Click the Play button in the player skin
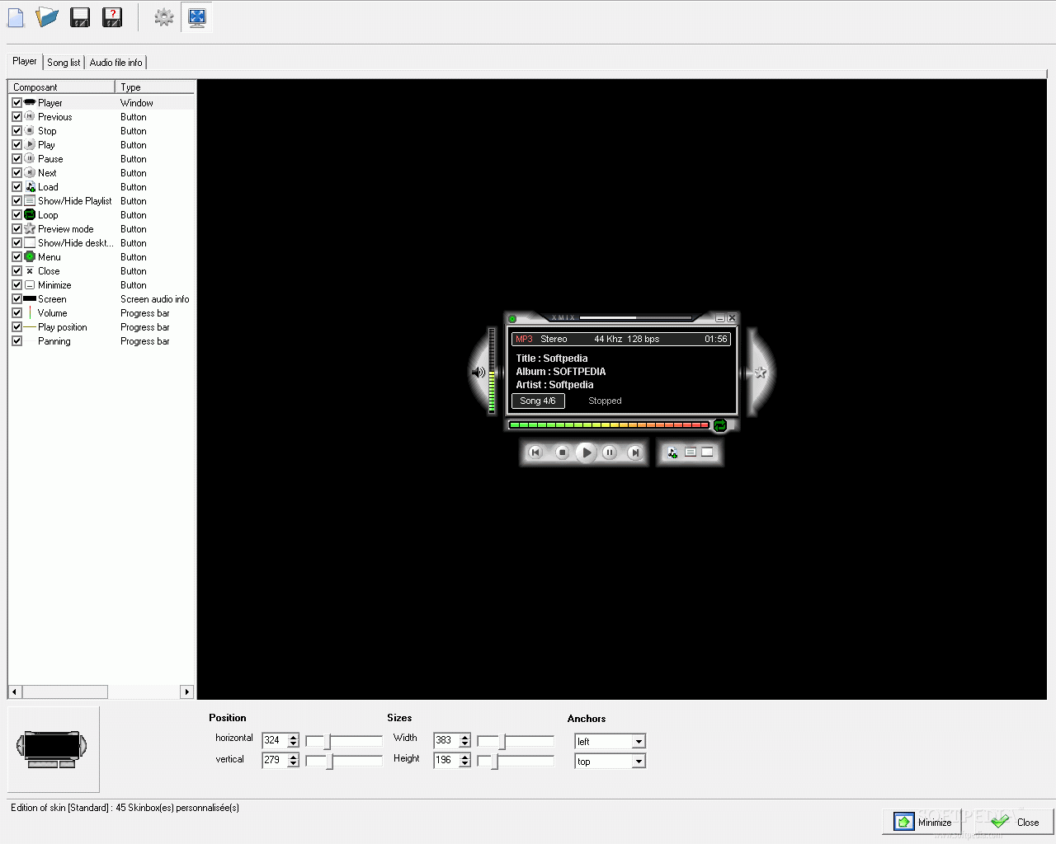1056x844 pixels. click(x=586, y=452)
